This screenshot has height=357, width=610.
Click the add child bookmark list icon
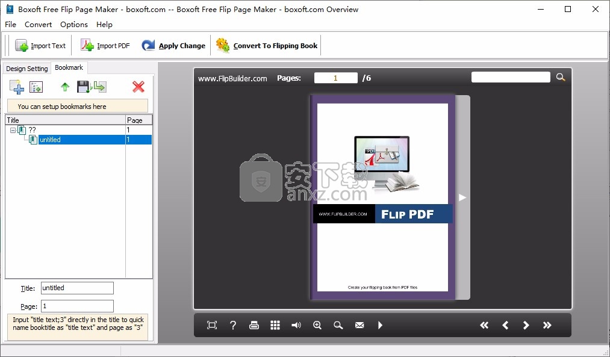pos(36,87)
